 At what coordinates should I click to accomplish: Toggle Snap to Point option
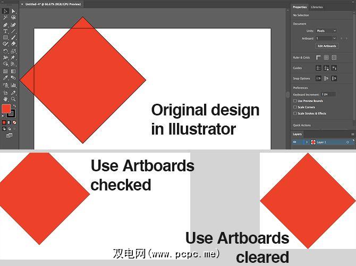coord(318,78)
